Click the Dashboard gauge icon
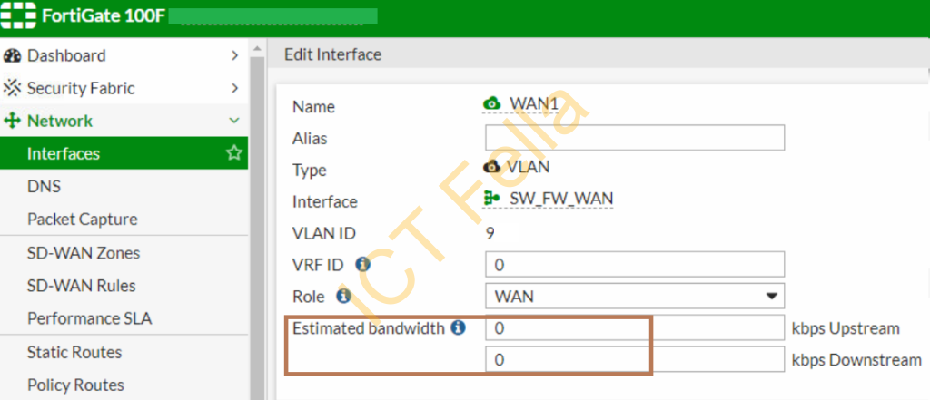Viewport: 930px width, 400px height. pos(13,55)
